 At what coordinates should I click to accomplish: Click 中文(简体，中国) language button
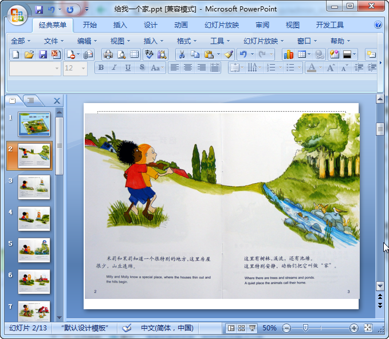click(x=167, y=328)
